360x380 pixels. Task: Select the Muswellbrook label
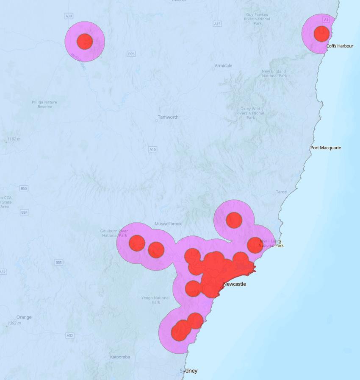(168, 224)
